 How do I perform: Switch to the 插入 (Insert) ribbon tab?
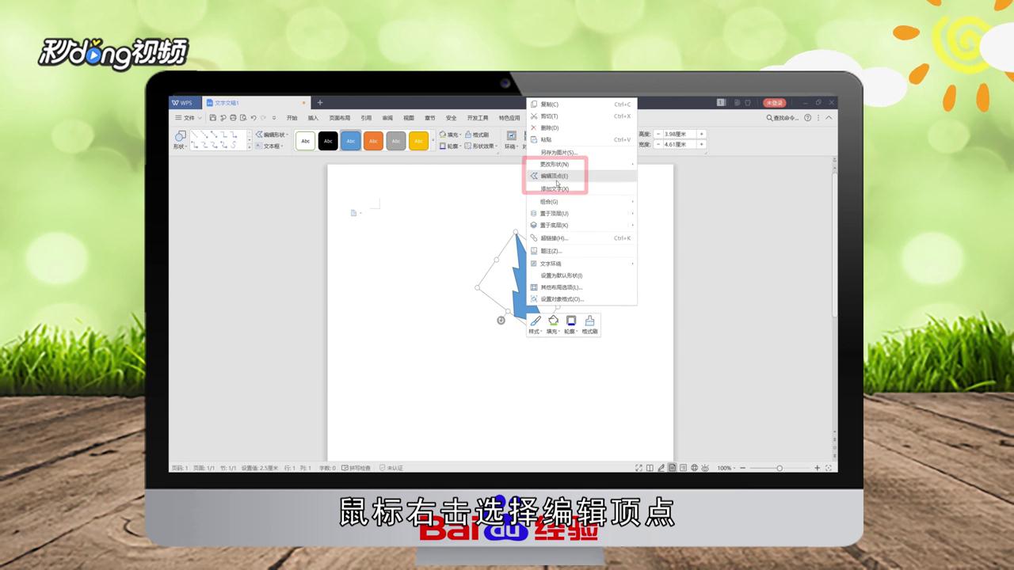point(312,117)
